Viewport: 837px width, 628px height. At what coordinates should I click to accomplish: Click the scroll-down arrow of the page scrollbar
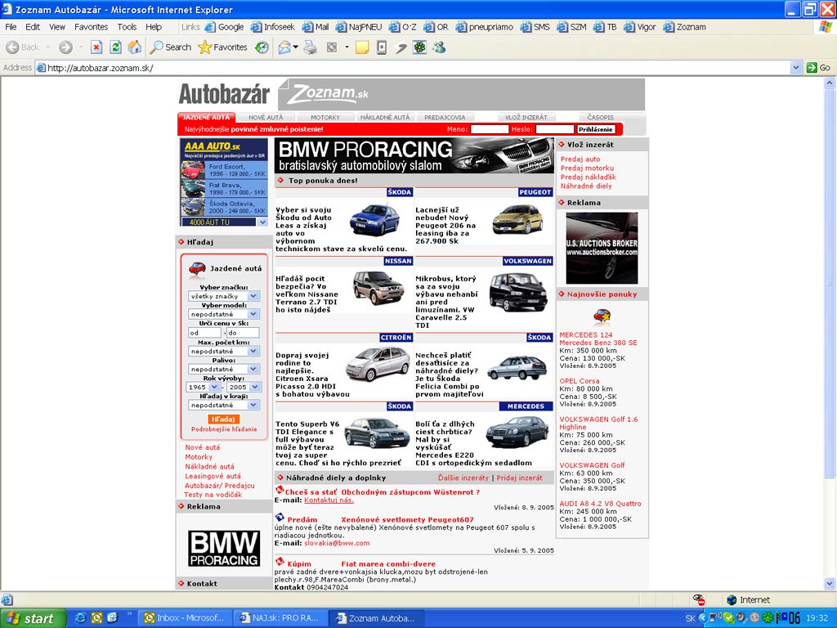tap(830, 583)
